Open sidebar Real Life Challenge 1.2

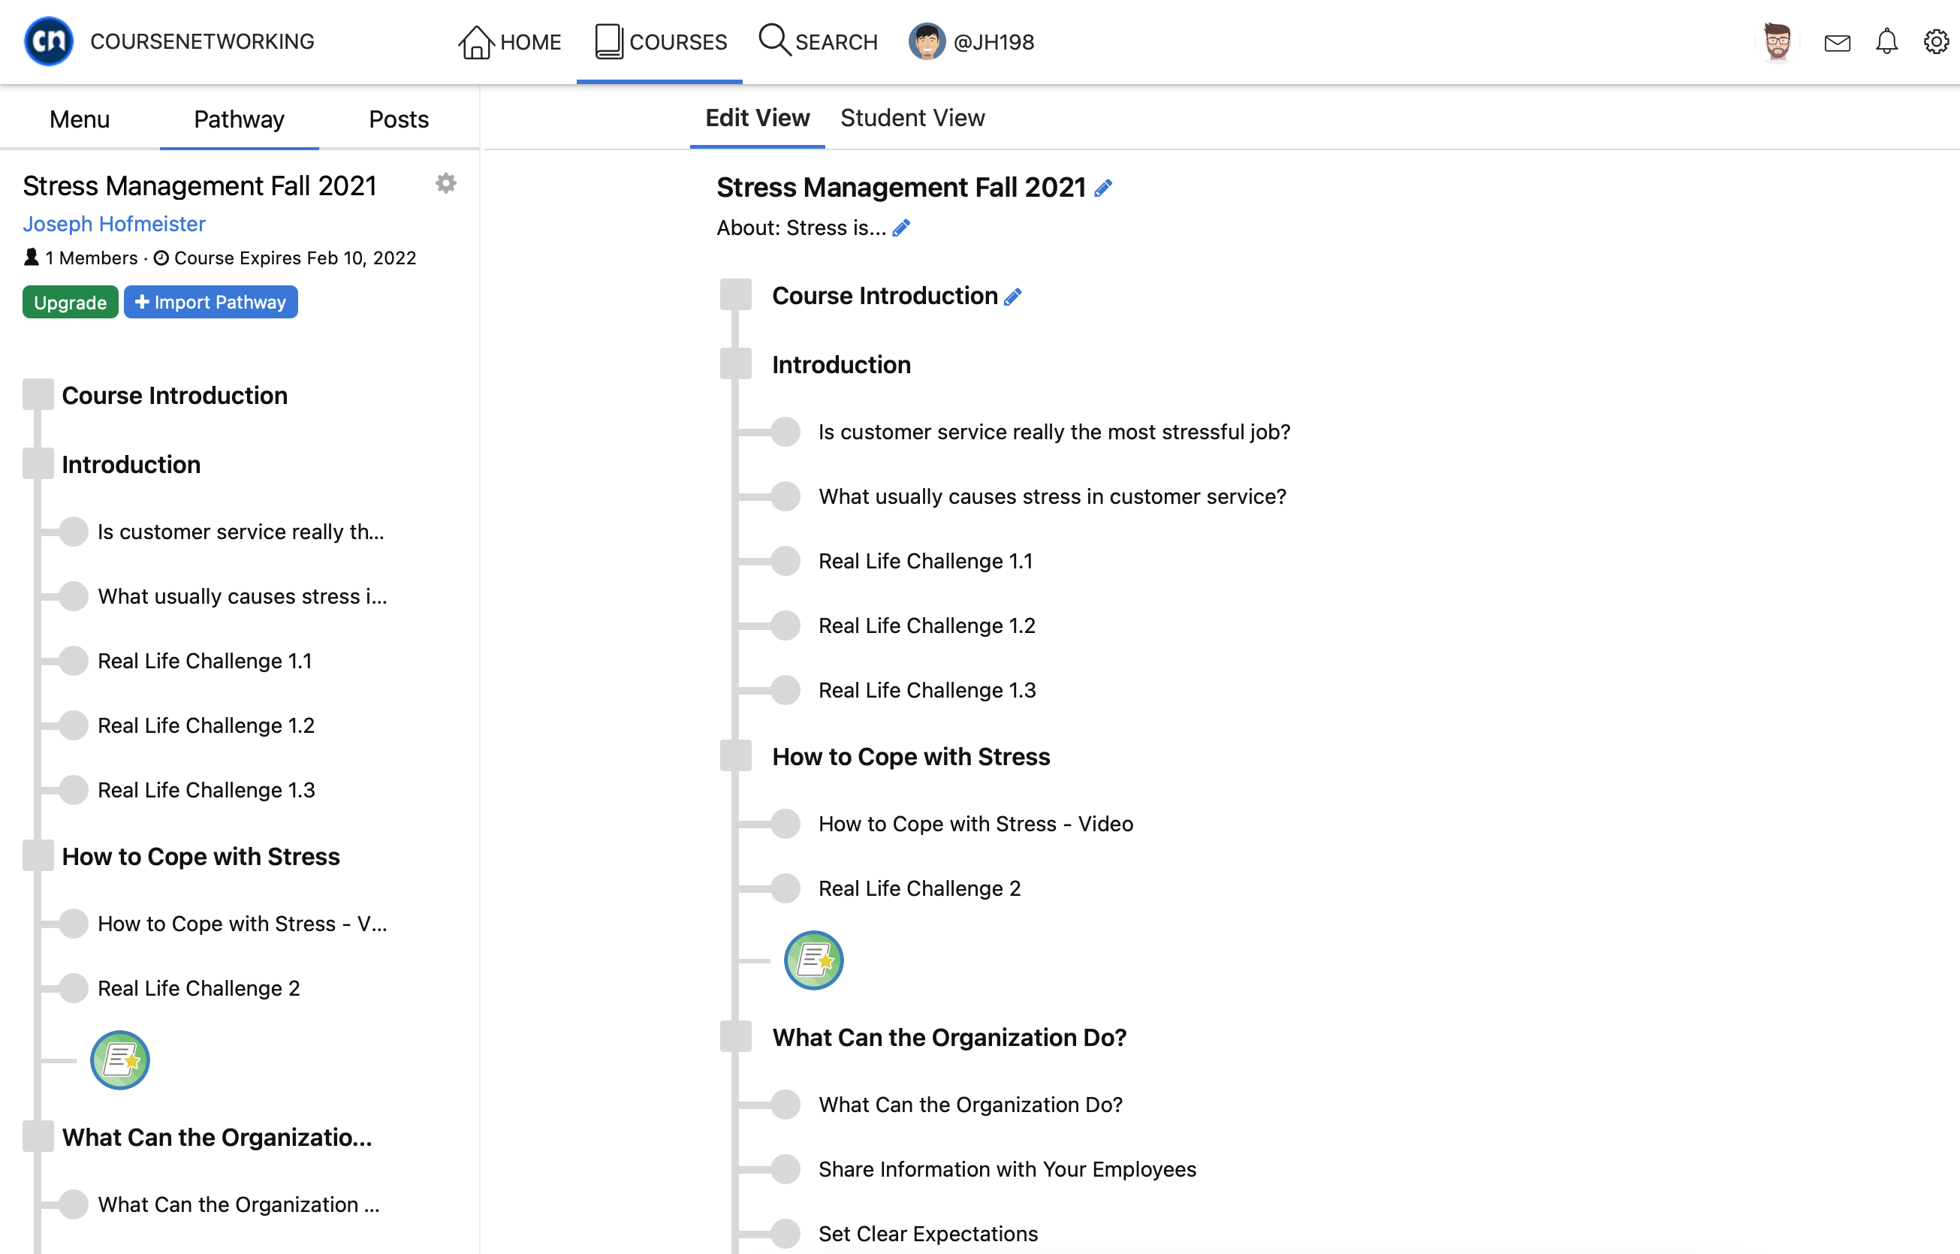pyautogui.click(x=206, y=725)
